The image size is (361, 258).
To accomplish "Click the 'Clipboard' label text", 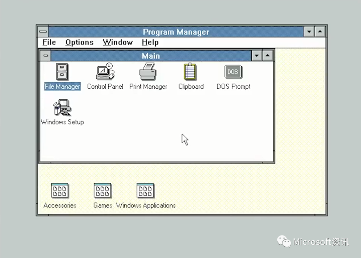I will [x=191, y=86].
